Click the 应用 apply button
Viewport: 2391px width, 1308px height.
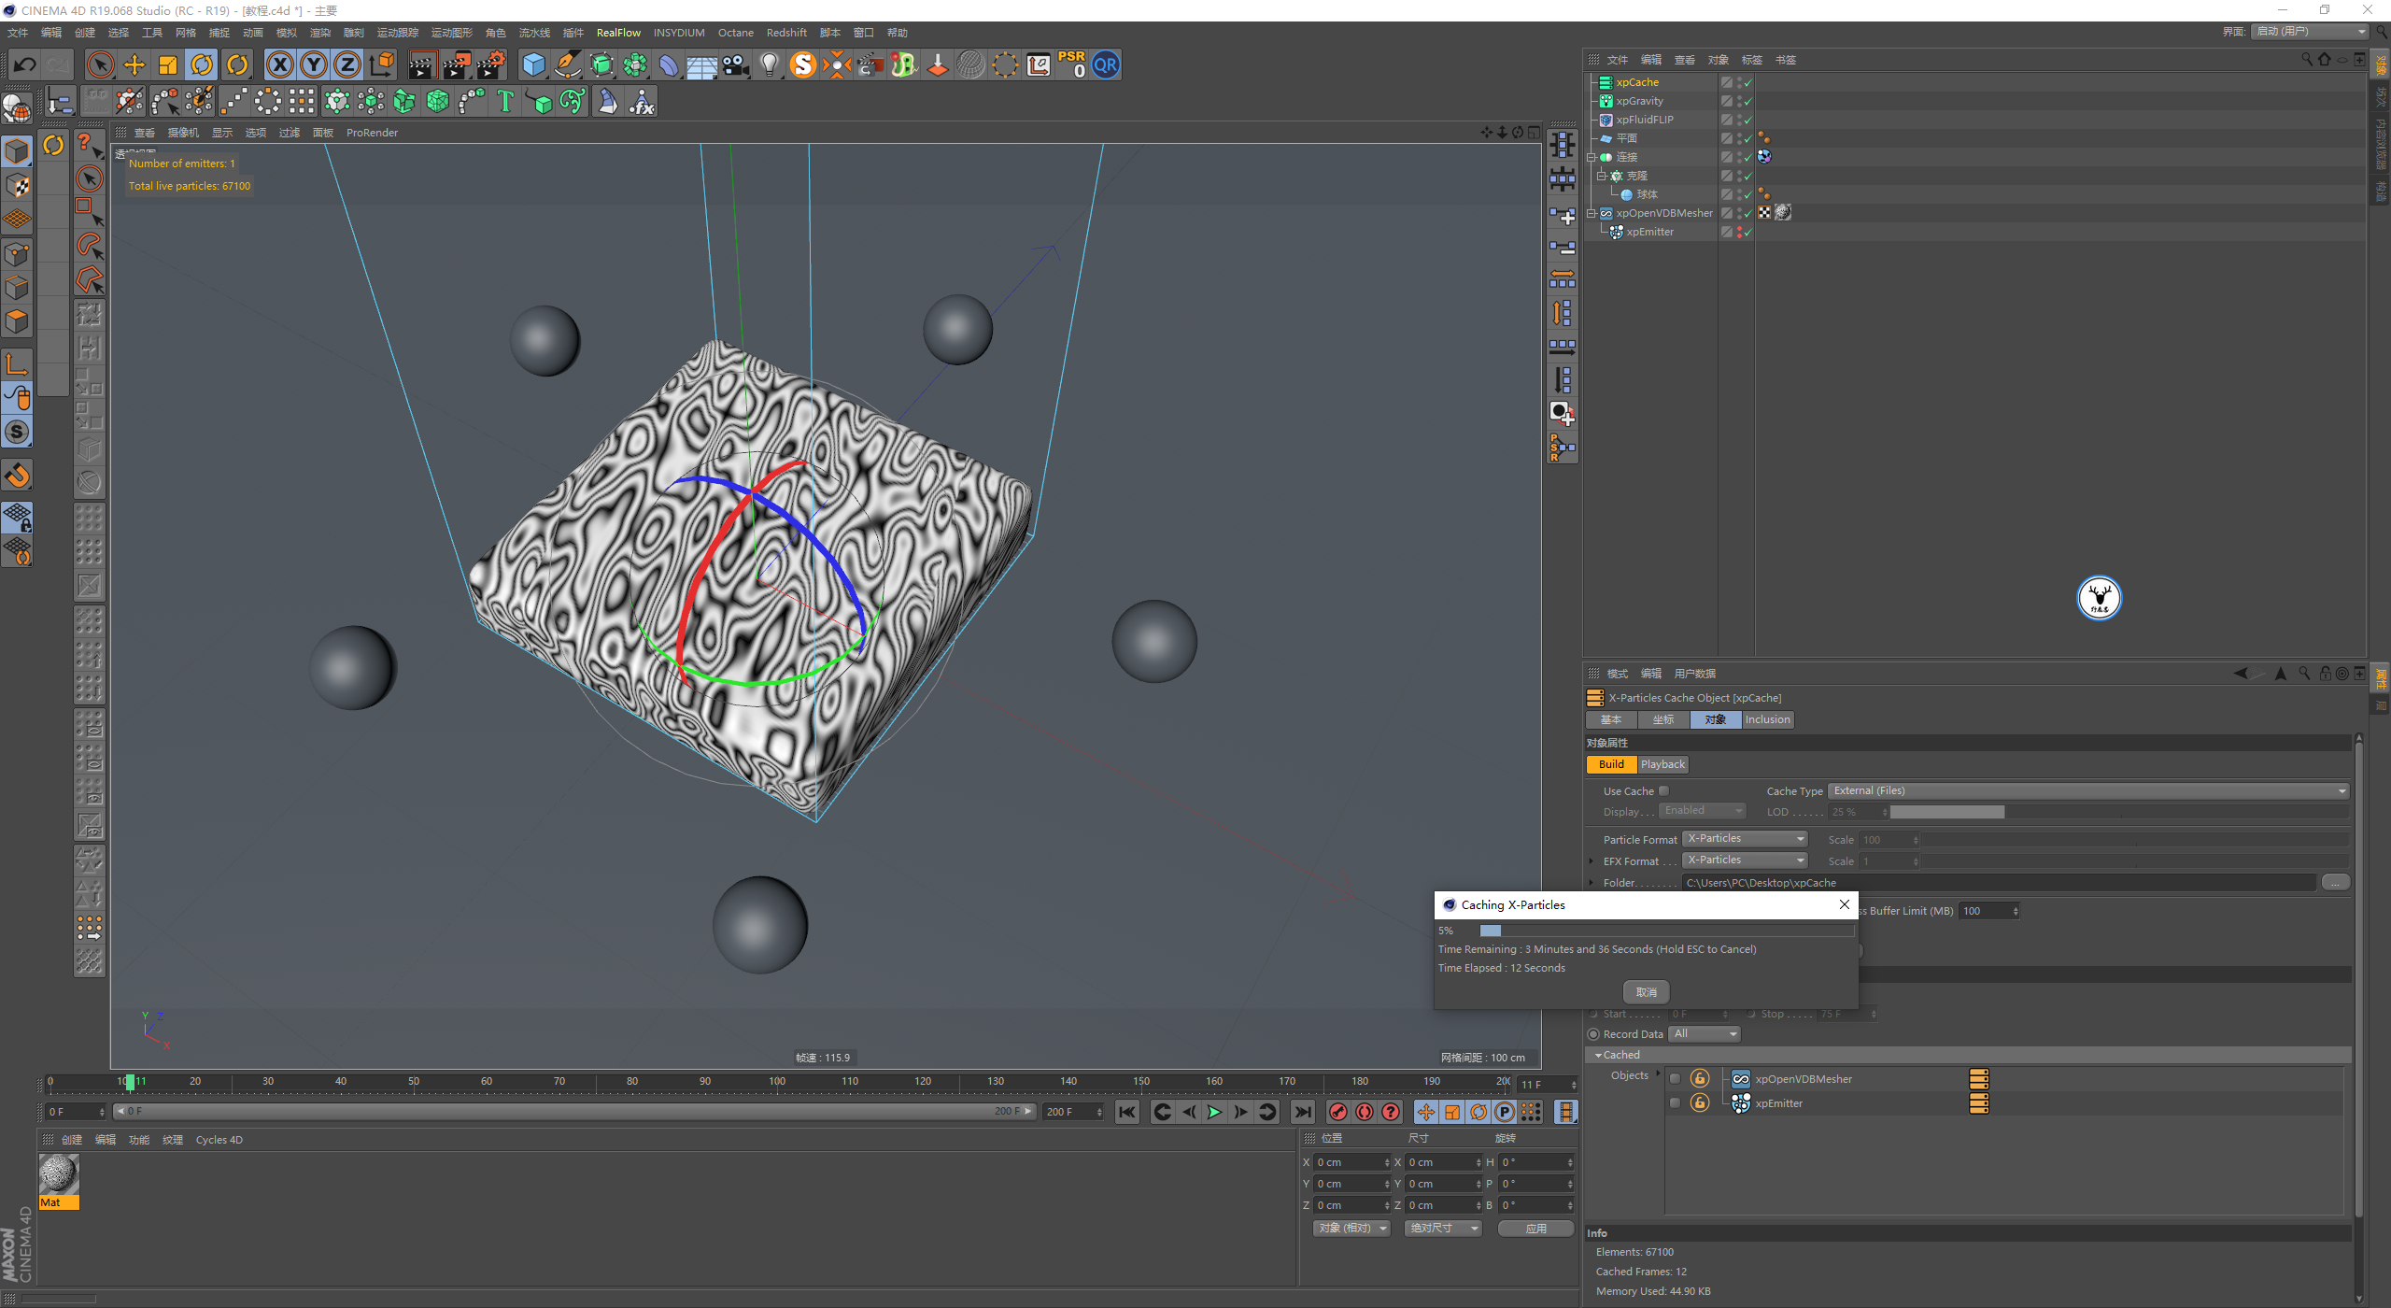click(x=1535, y=1229)
